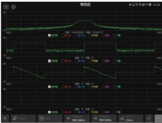162x123 pixels.
Task: Open the more options ellipsis button
Action: pos(158,118)
